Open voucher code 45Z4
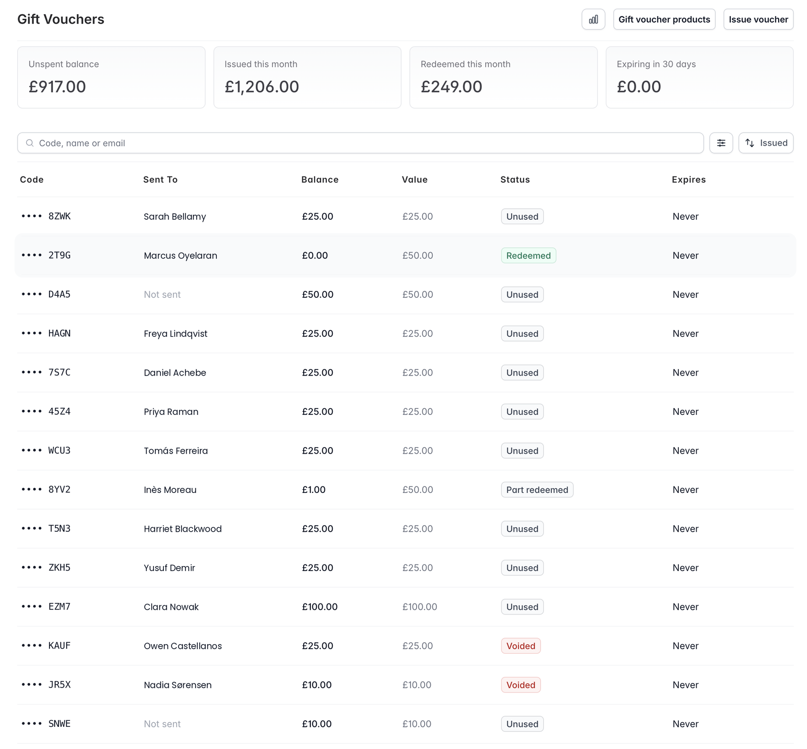 [x=46, y=411]
